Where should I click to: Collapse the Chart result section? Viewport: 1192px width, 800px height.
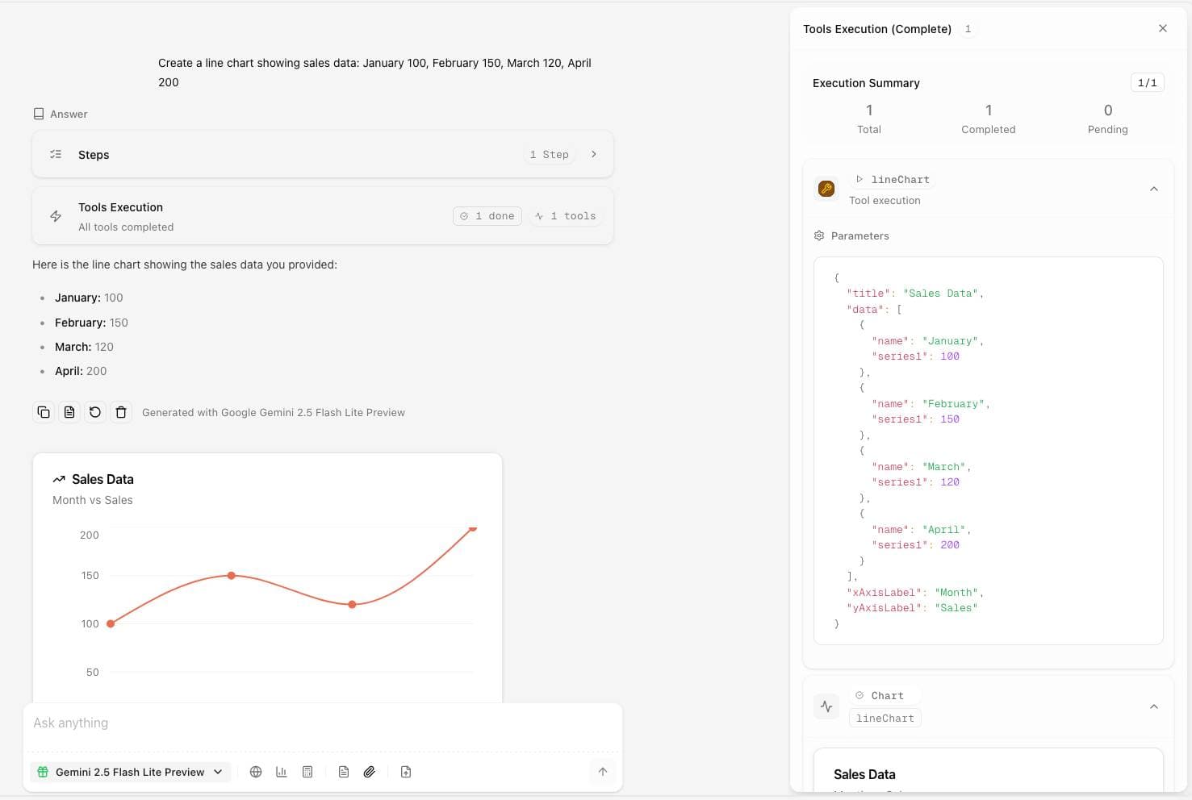pyautogui.click(x=1153, y=706)
